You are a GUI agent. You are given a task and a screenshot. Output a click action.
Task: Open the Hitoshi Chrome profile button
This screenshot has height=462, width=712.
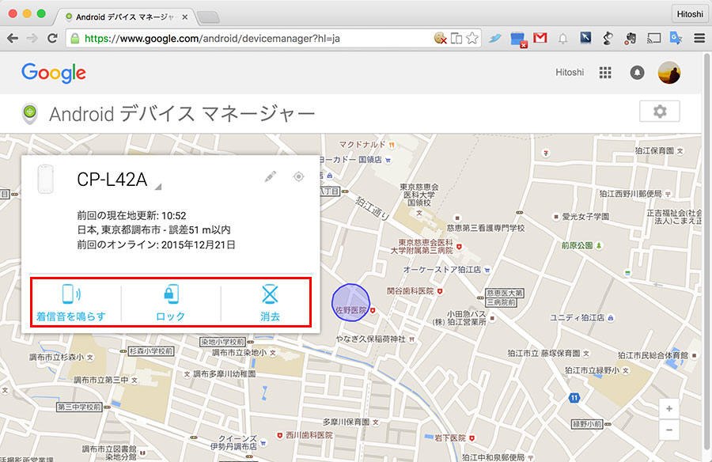coord(690,14)
